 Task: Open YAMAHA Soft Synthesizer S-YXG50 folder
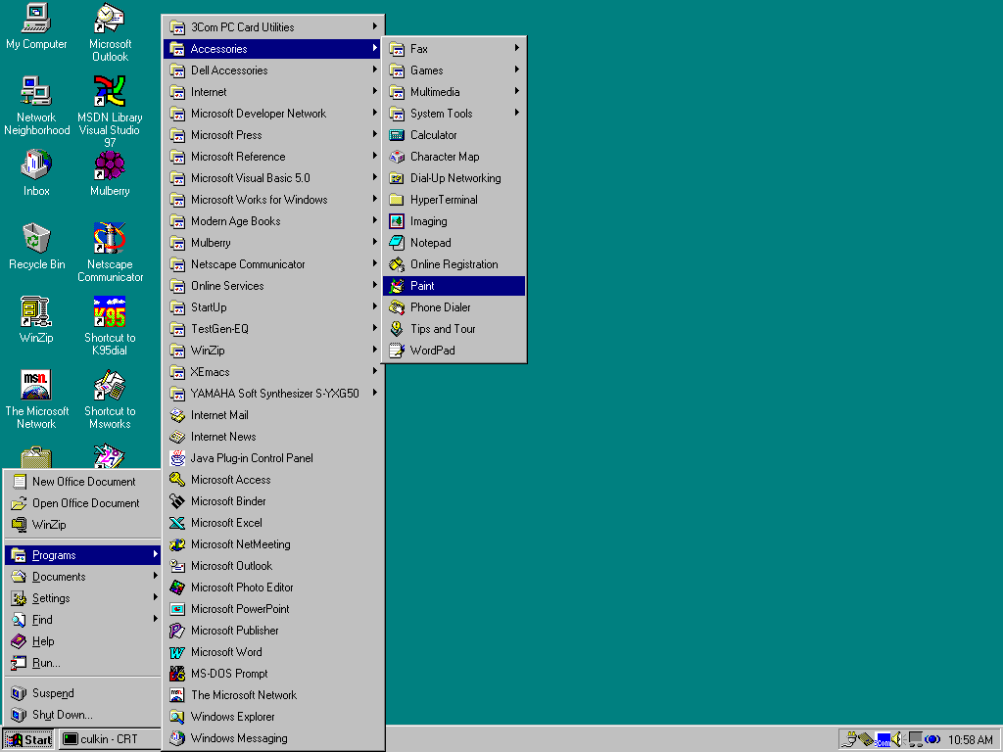(x=273, y=394)
